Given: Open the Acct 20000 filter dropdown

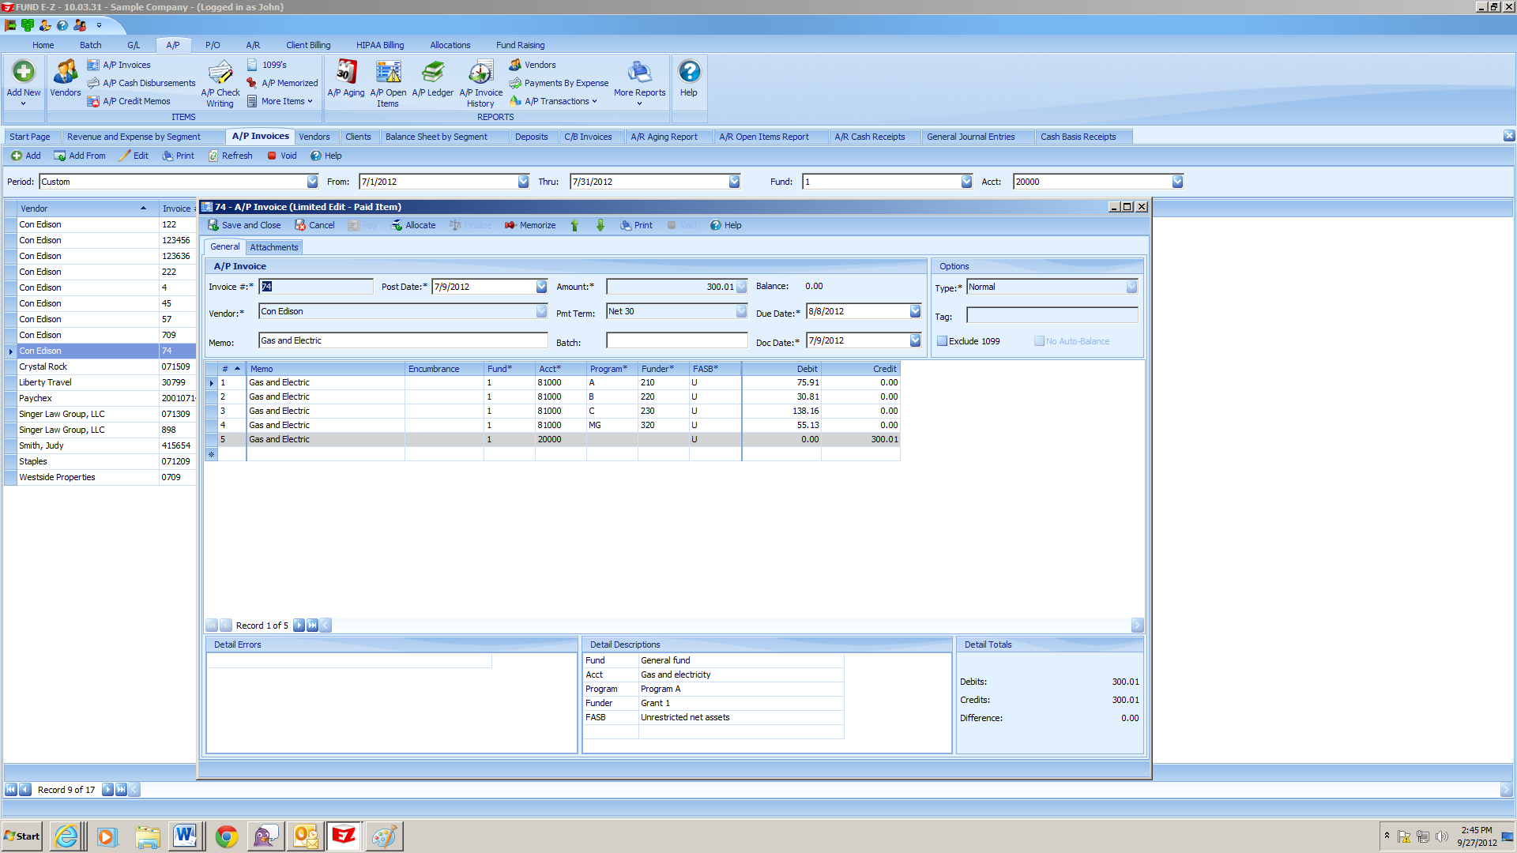Looking at the screenshot, I should 1177,182.
